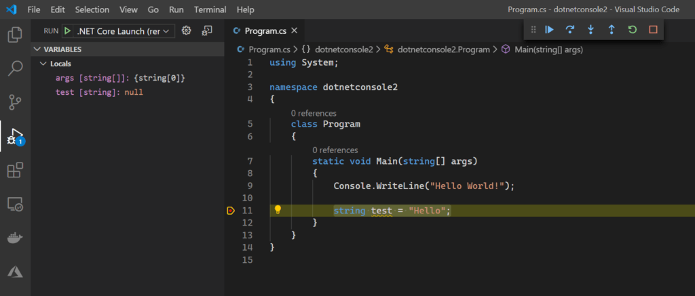695x296 pixels.
Task: Start debugging with green play button
Action: click(x=67, y=31)
